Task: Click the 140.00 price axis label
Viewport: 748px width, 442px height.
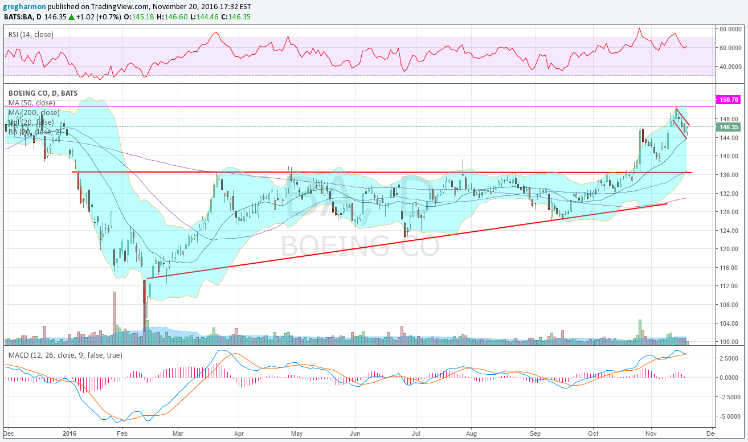Action: click(728, 156)
